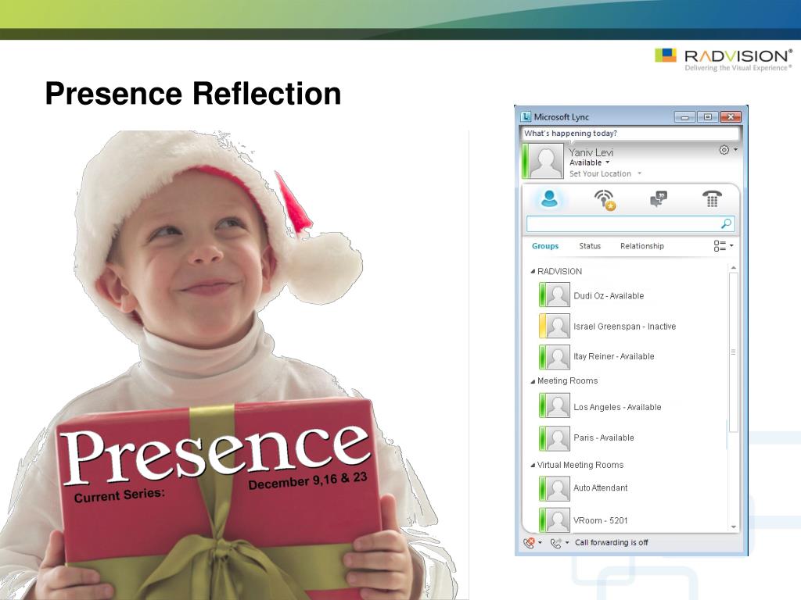Click Yaniv Levi's profile picture
Screen dimensions: 801x600
click(x=545, y=161)
